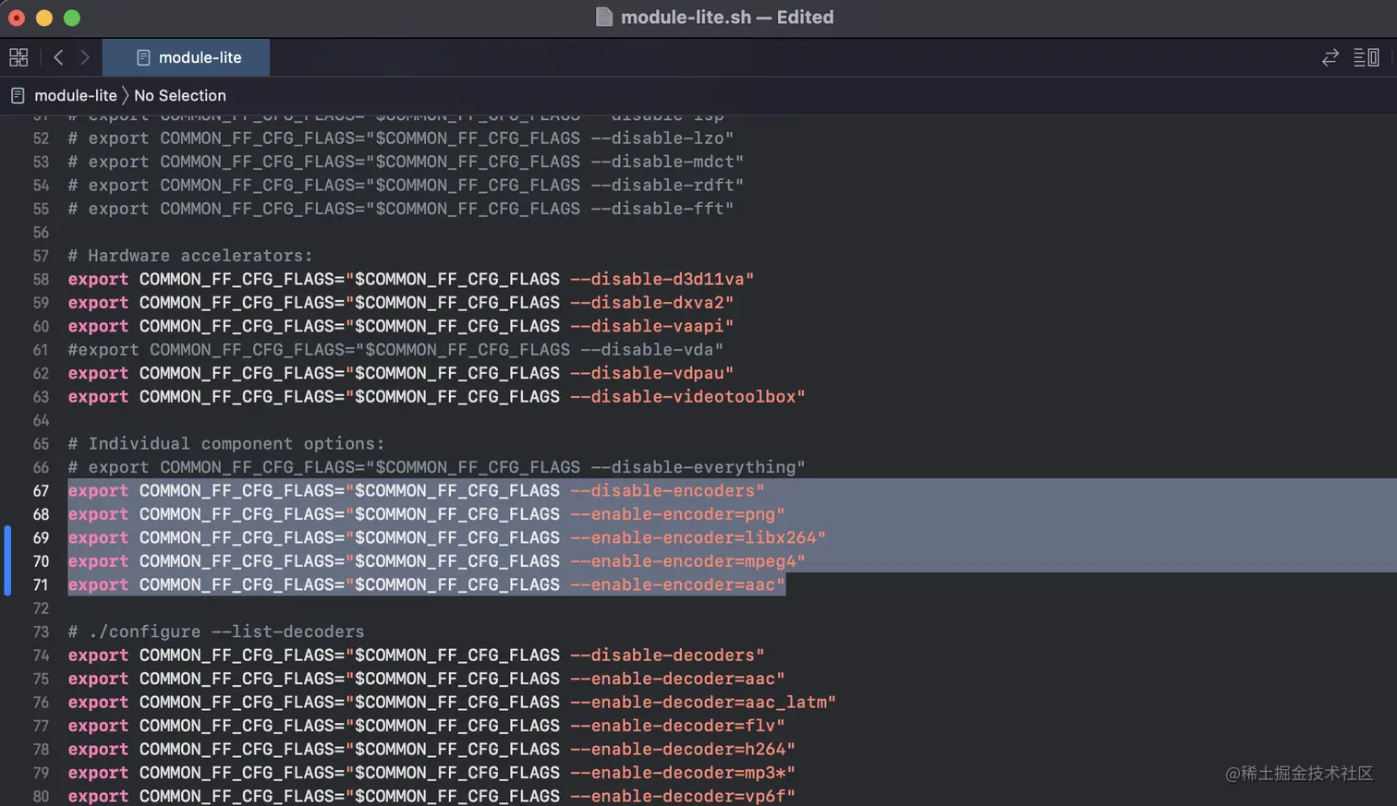This screenshot has height=806, width=1397.
Task: Click line number 80 in gutter
Action: tap(41, 796)
